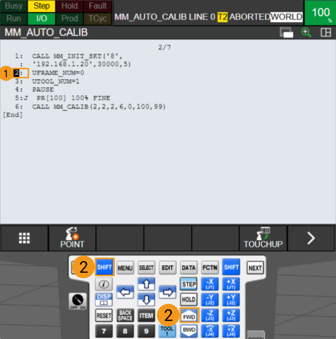
Task: Click the WORLD coordinate indicator
Action: point(286,17)
